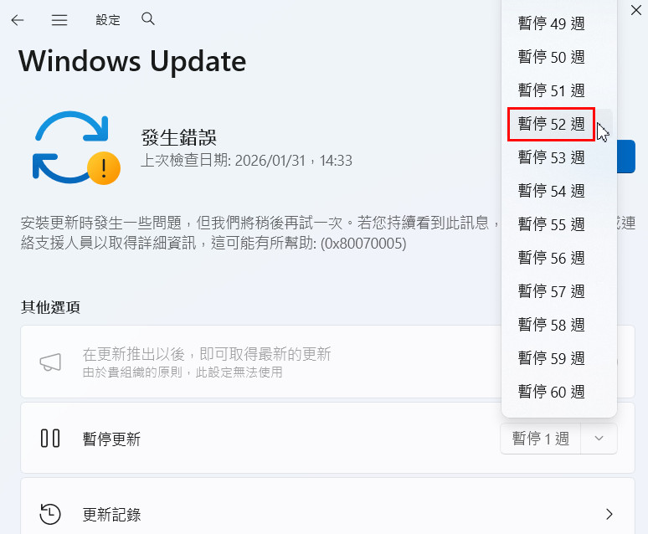648x534 pixels.
Task: Click the blue check for updates button
Action: pyautogui.click(x=626, y=157)
